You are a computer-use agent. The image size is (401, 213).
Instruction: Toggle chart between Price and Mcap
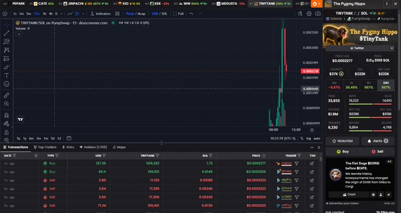(x=136, y=14)
